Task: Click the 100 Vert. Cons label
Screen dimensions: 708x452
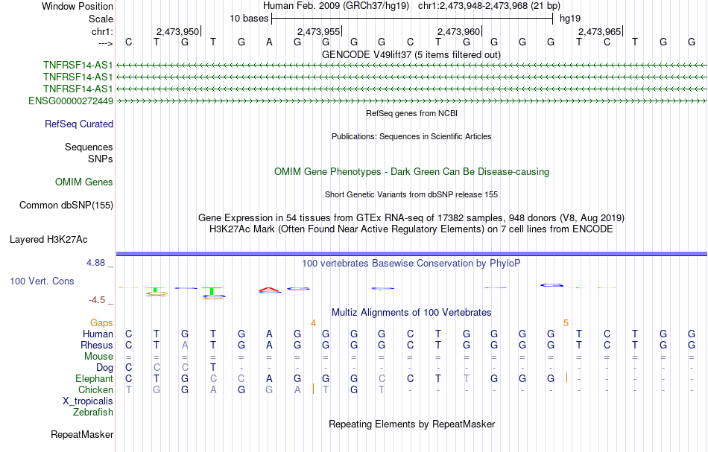Action: pyautogui.click(x=42, y=281)
